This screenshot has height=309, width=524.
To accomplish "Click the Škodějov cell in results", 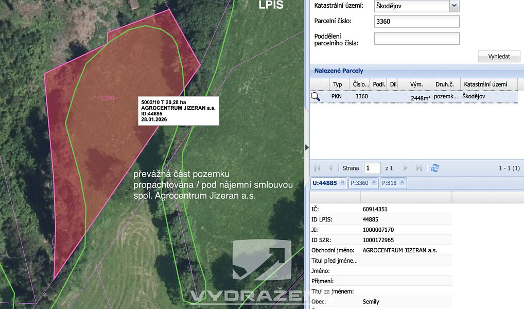I will (474, 96).
